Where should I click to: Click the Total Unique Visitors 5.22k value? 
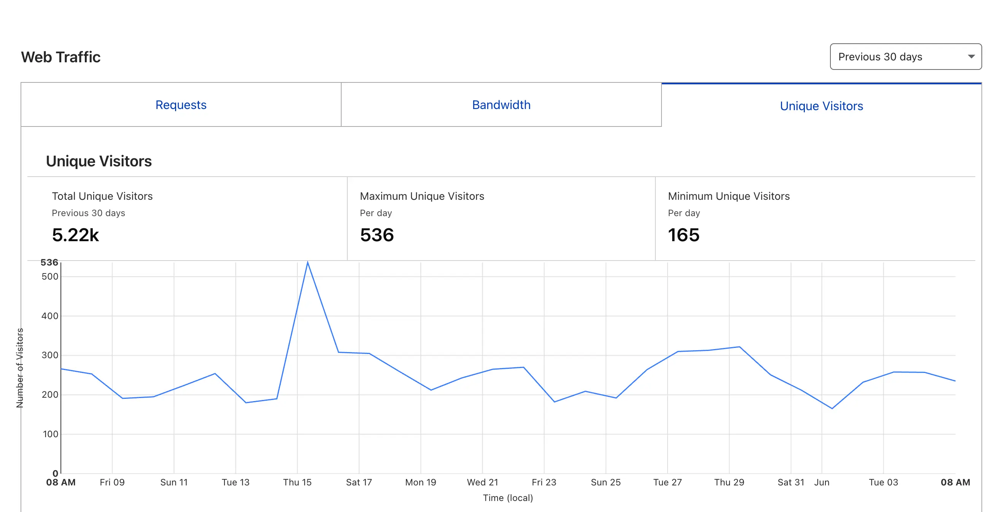click(75, 235)
